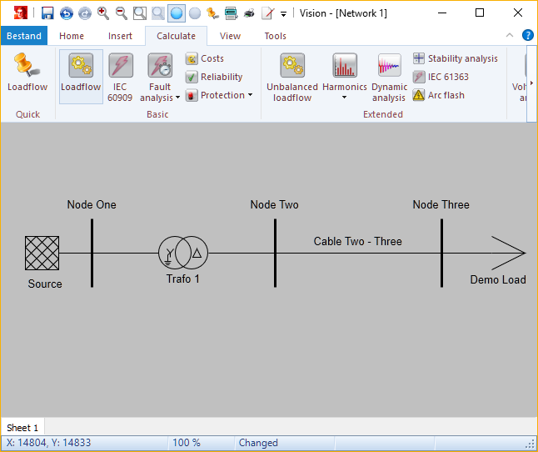This screenshot has height=452, width=538.
Task: Zoom out with the minus magnifier
Action: coord(122,13)
